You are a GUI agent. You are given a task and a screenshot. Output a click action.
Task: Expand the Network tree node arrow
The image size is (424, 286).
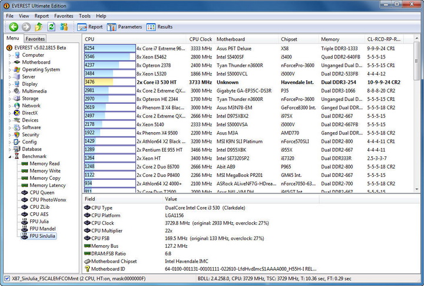[10, 106]
